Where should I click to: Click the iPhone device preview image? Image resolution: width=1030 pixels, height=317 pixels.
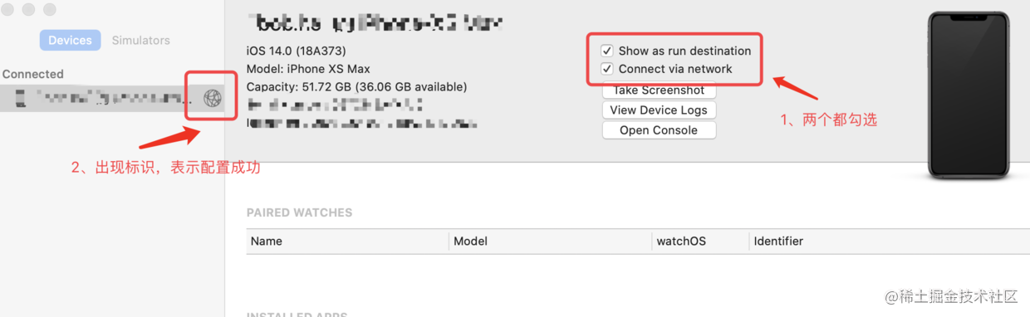(x=969, y=95)
